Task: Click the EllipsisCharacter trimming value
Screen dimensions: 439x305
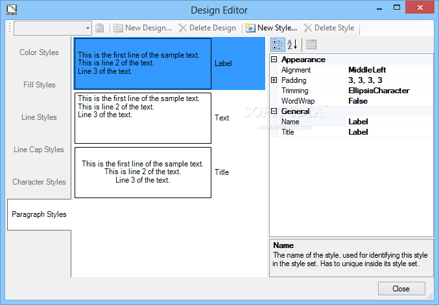Action: coord(379,91)
